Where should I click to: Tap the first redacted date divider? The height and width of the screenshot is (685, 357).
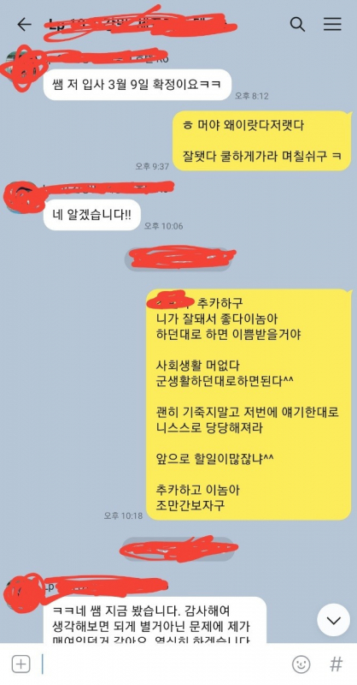(179, 258)
